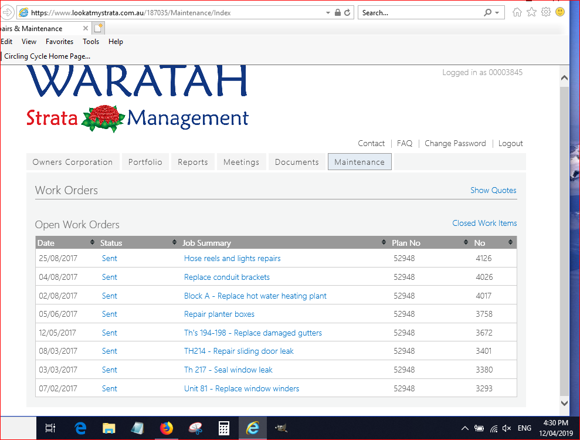Image resolution: width=580 pixels, height=440 pixels.
Task: Switch to the Owners Corporation tab
Action: (73, 162)
